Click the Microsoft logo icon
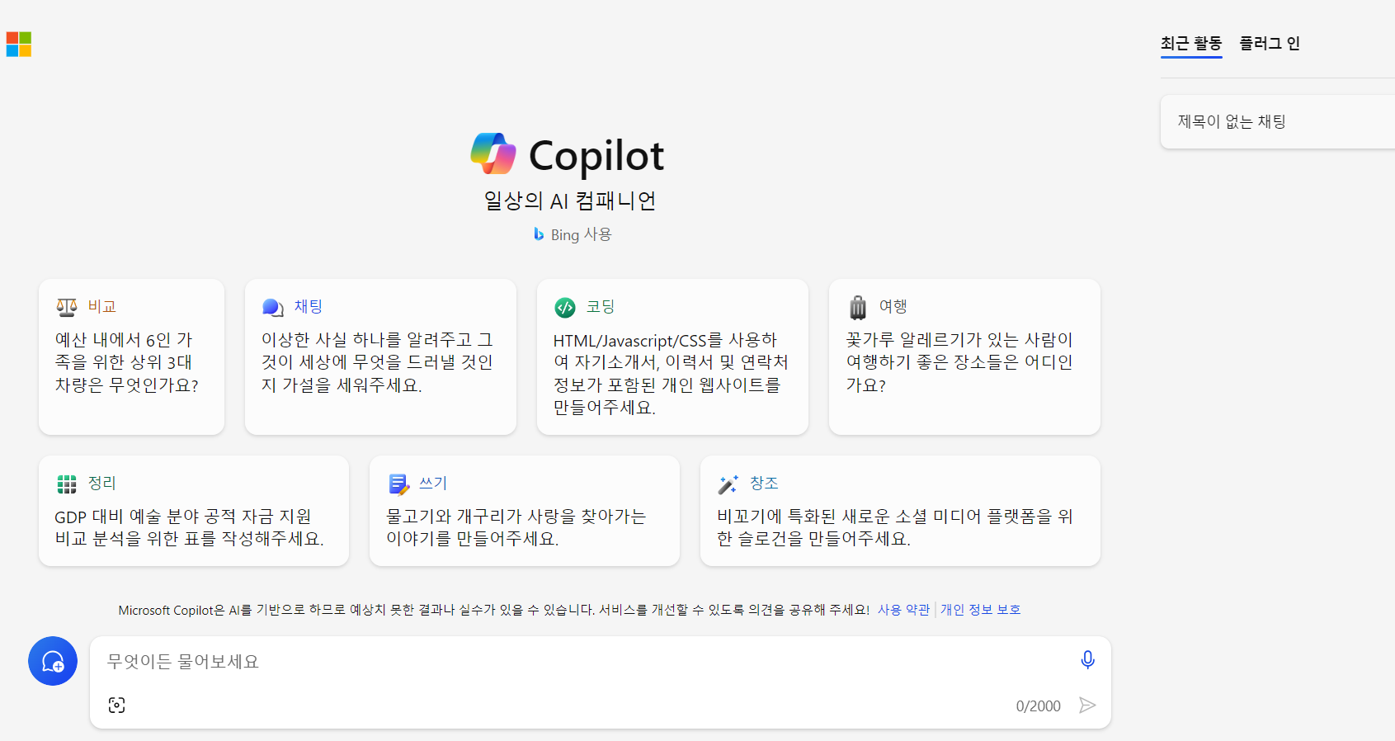The image size is (1395, 741). coord(18,44)
